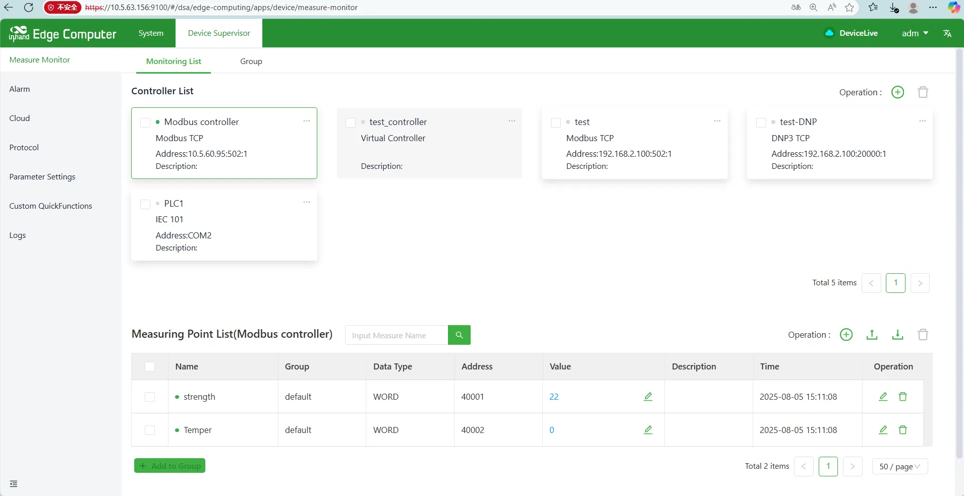Click the download-arrow measuring points icon

(897, 335)
